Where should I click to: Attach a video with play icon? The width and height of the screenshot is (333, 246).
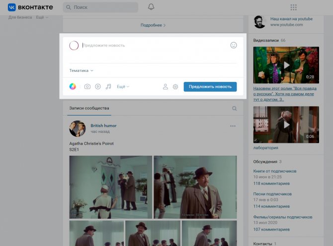(98, 86)
